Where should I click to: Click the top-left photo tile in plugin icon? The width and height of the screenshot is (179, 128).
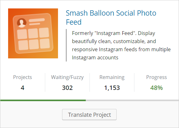pyautogui.click(x=22, y=34)
